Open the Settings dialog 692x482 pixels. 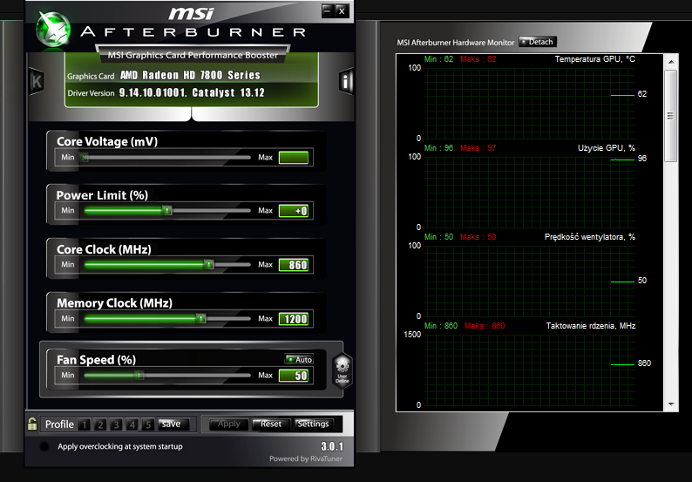[313, 424]
